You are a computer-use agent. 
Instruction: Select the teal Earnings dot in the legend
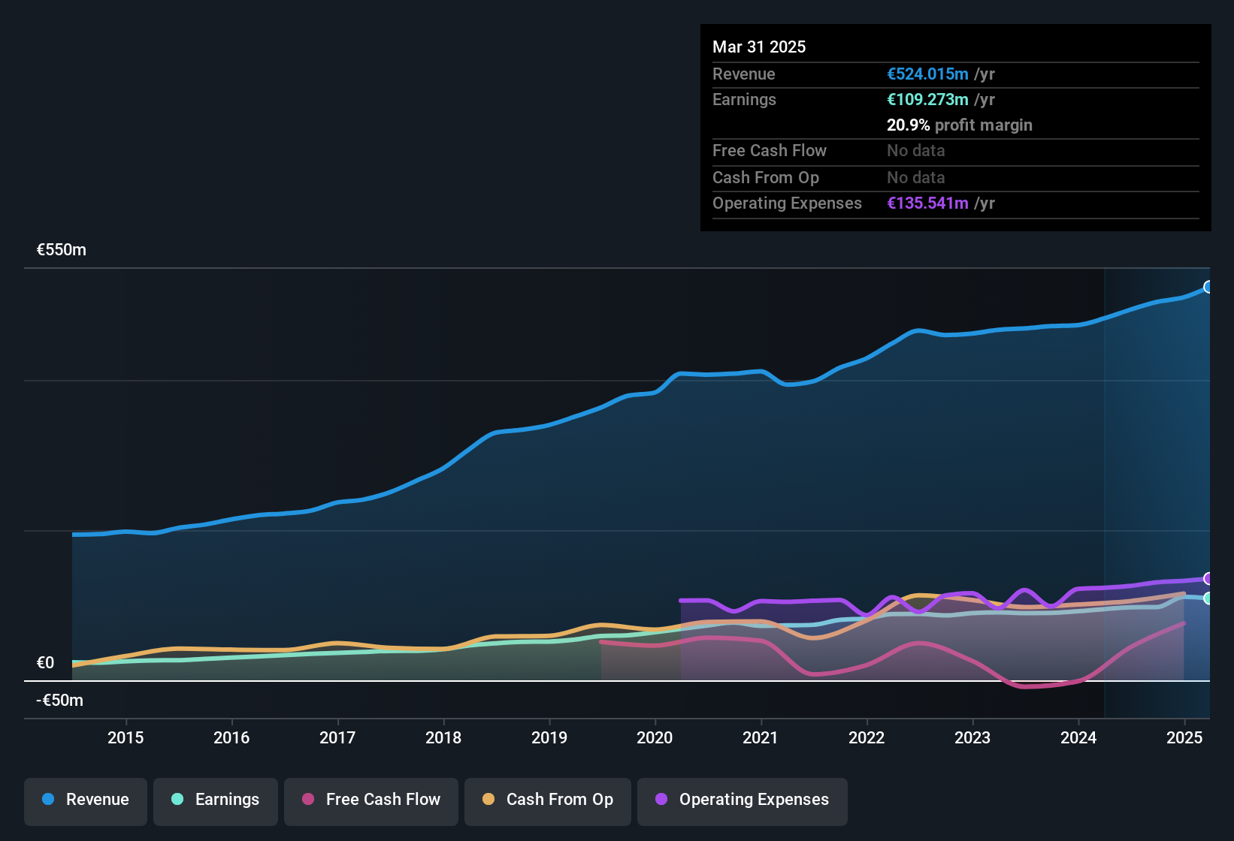pyautogui.click(x=178, y=800)
